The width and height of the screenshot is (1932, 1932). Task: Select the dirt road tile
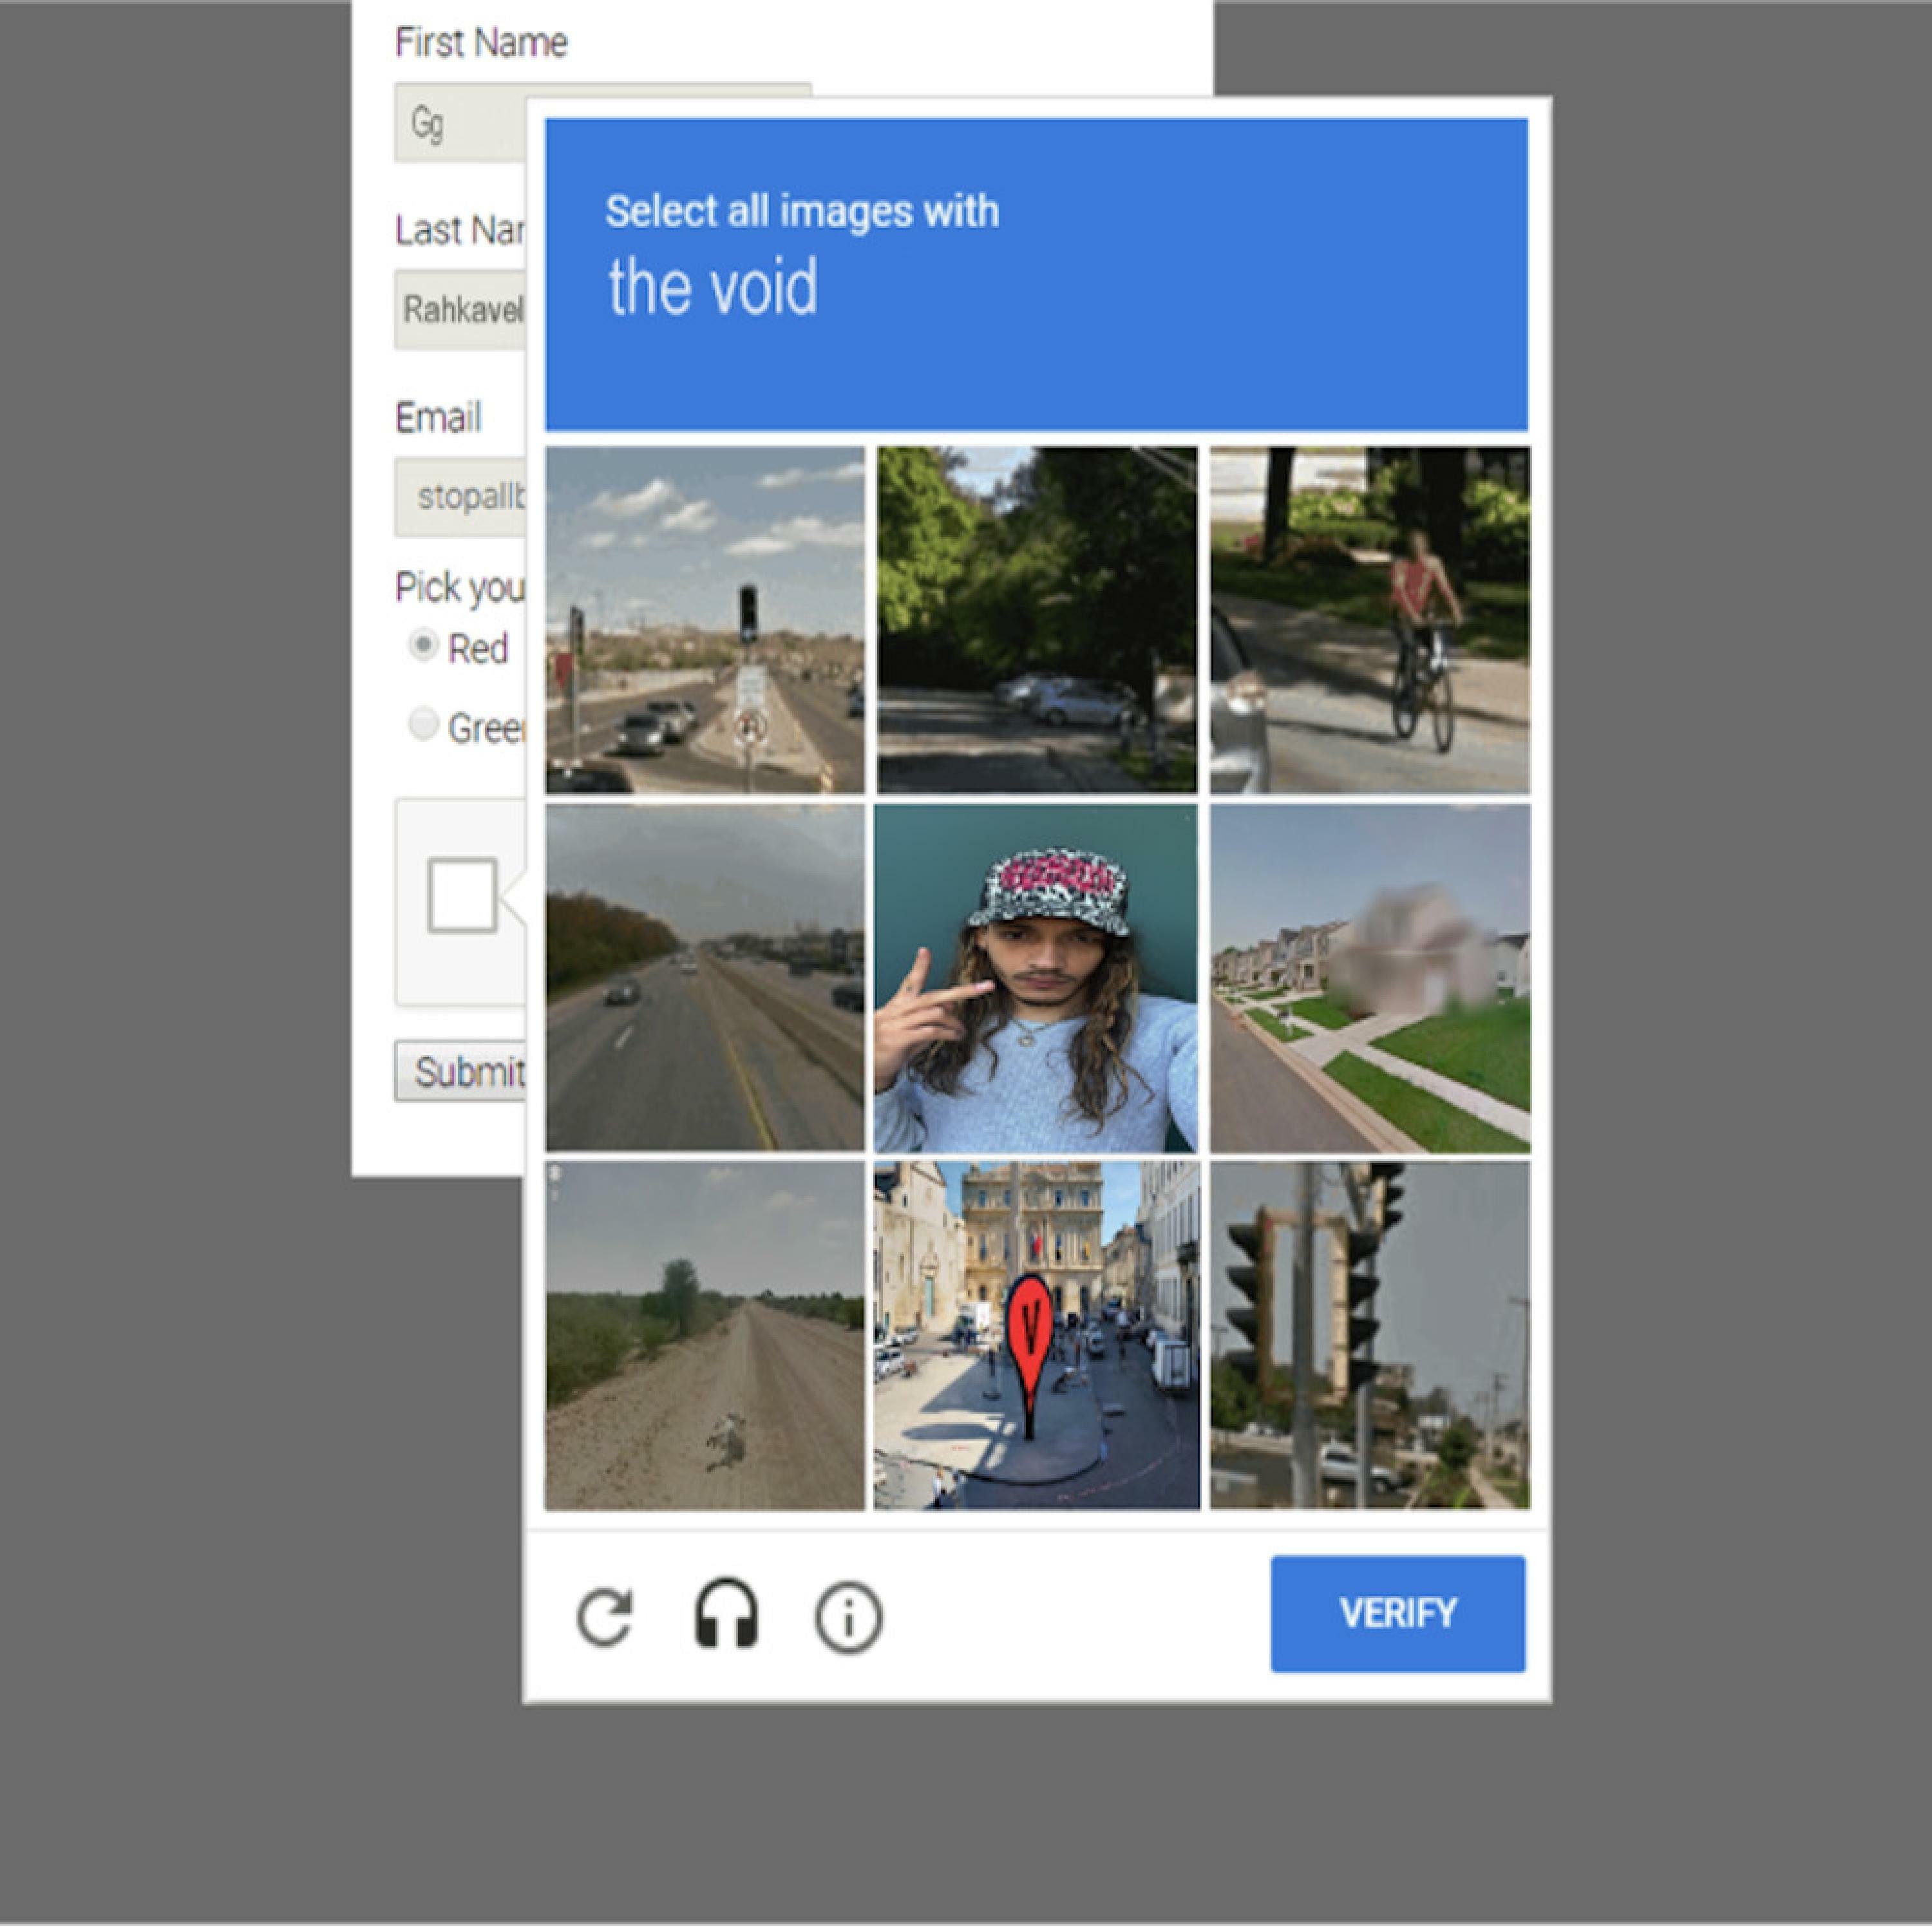pyautogui.click(x=705, y=1335)
